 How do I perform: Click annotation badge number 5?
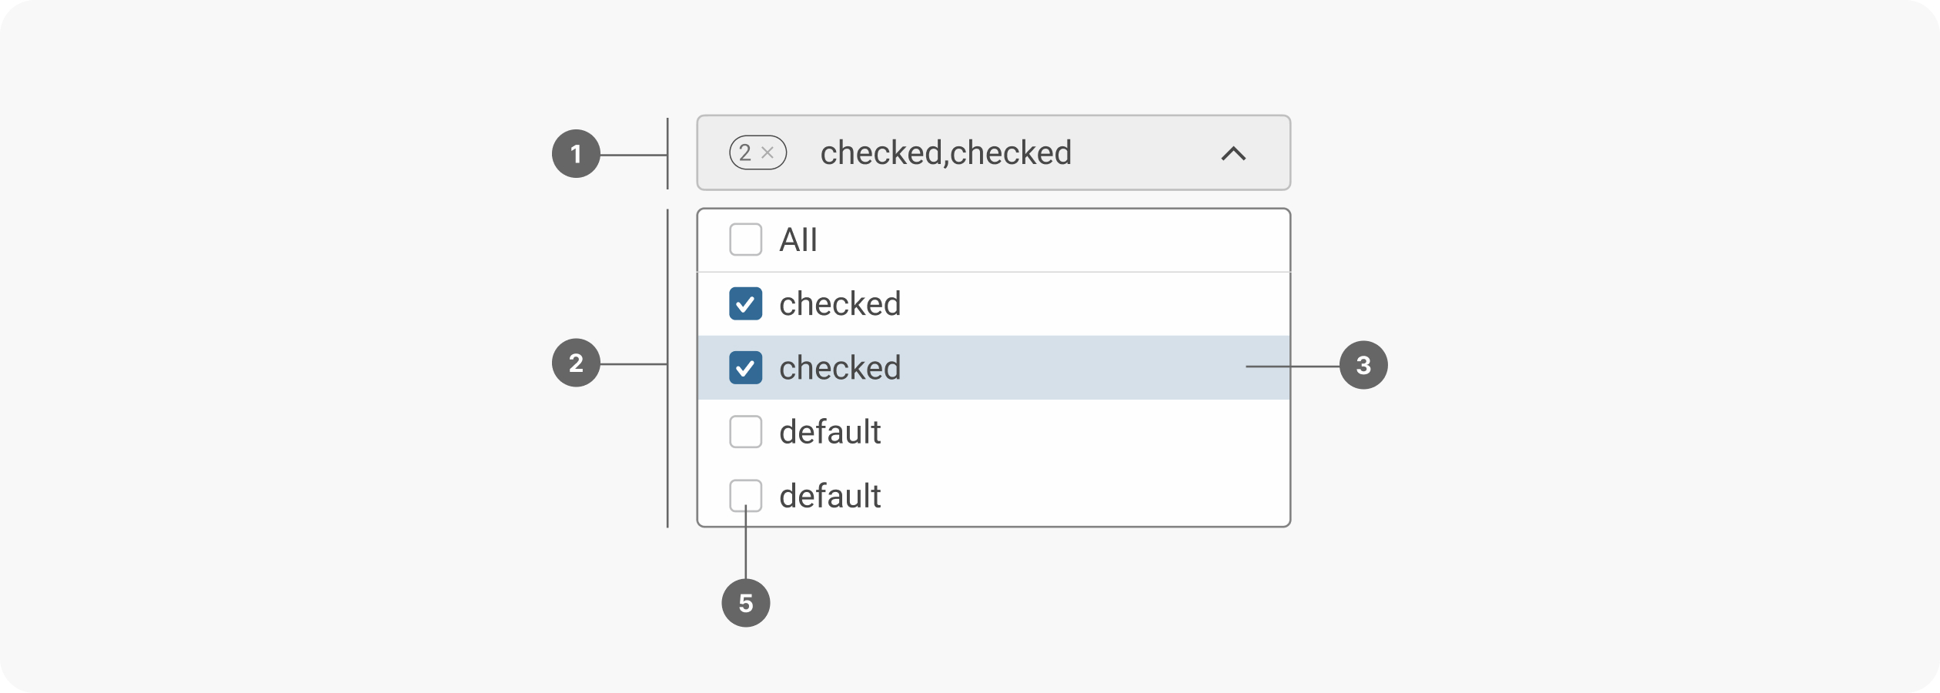click(745, 603)
